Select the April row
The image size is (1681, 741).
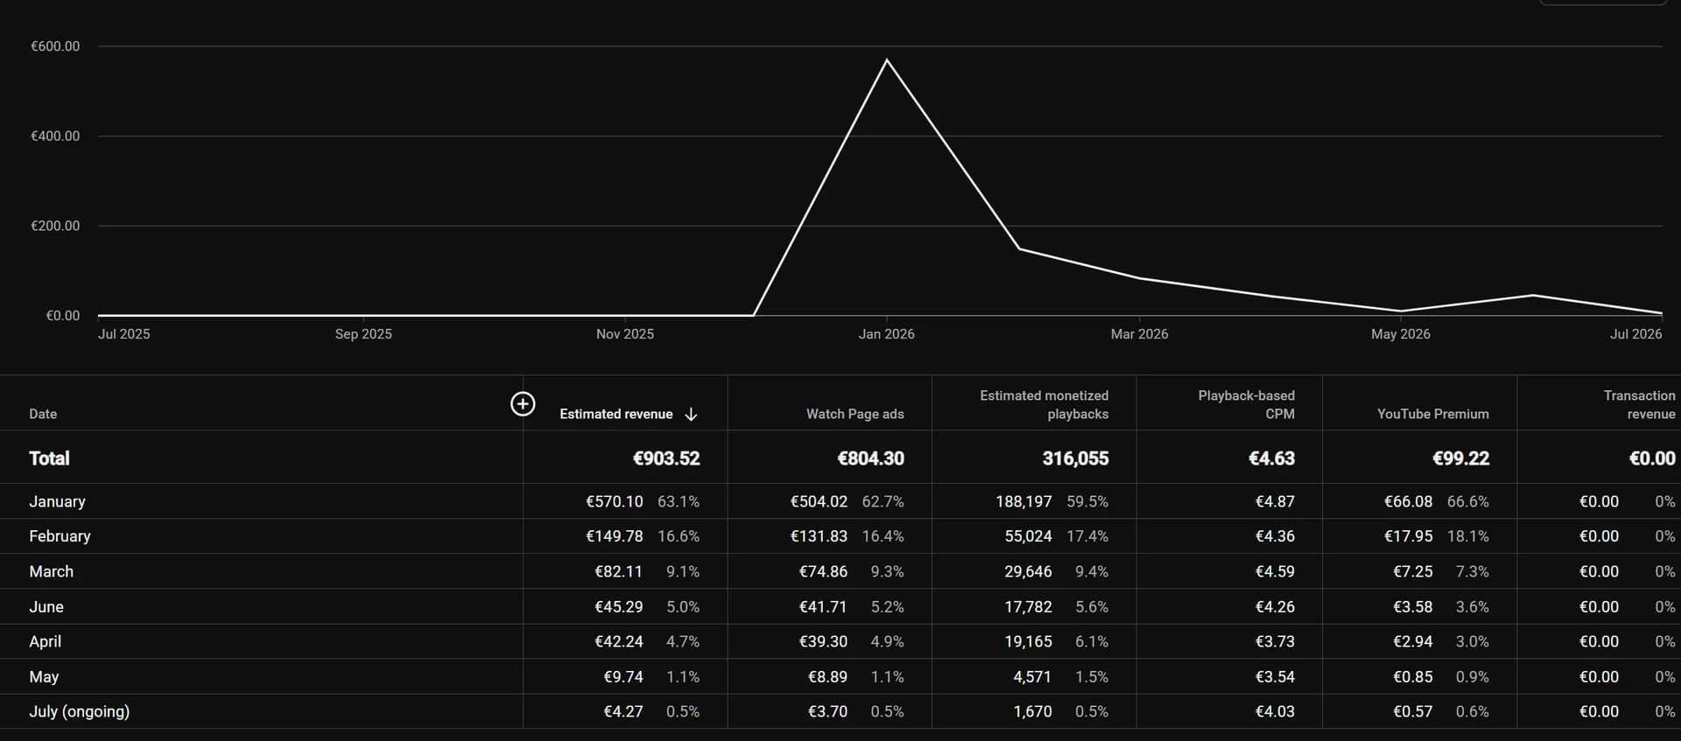click(840, 641)
